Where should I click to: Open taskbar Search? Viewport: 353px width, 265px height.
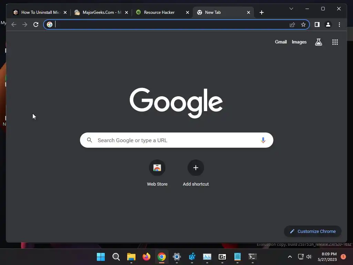pos(116,257)
